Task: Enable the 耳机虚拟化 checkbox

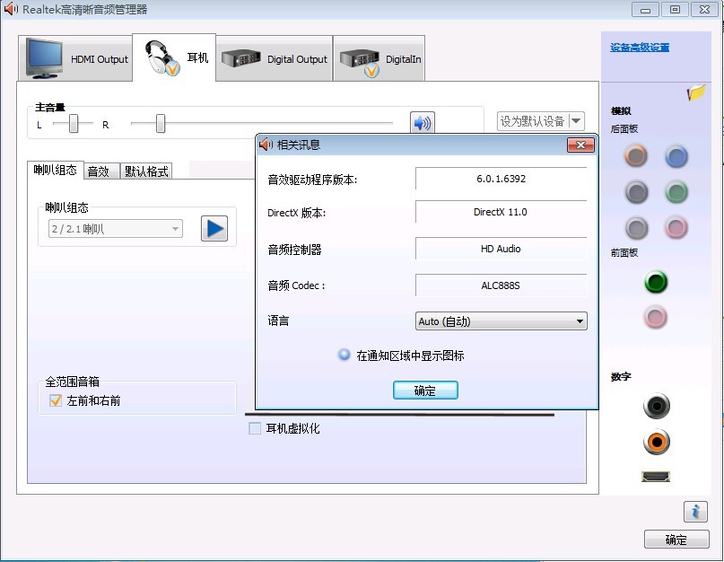Action: tap(255, 428)
